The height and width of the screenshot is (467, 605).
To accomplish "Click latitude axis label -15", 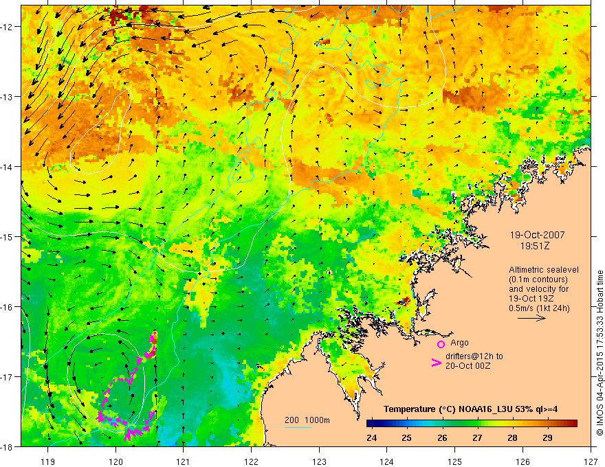I will pyautogui.click(x=7, y=236).
